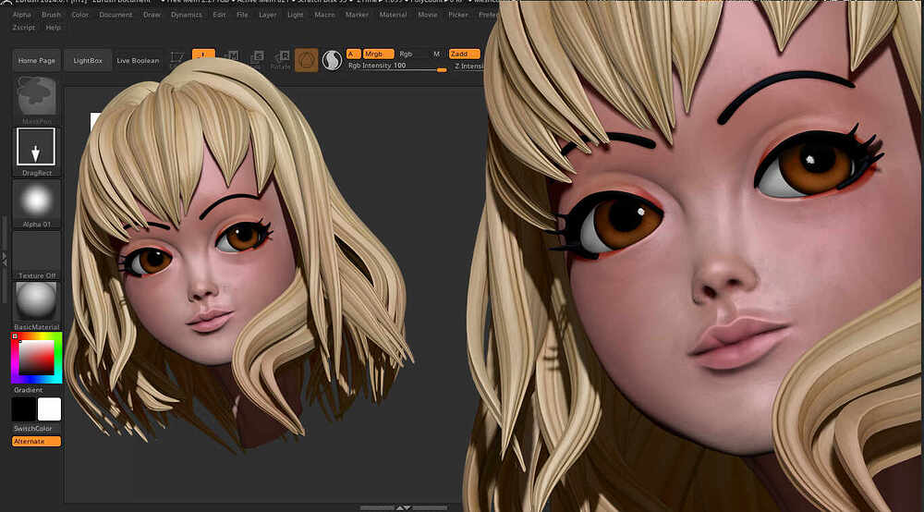Open the Edit menu
Viewport: 924px width, 512px height.
tap(219, 15)
